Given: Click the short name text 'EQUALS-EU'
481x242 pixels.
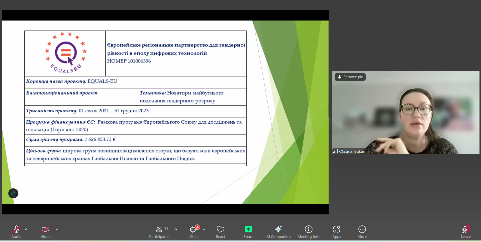Looking at the screenshot, I should click(x=102, y=81).
